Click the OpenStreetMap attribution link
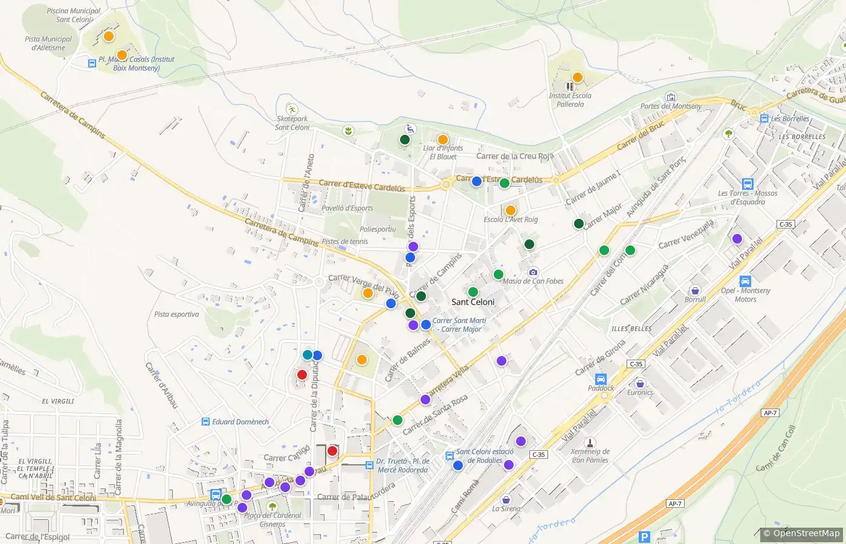The image size is (846, 544). click(x=801, y=533)
